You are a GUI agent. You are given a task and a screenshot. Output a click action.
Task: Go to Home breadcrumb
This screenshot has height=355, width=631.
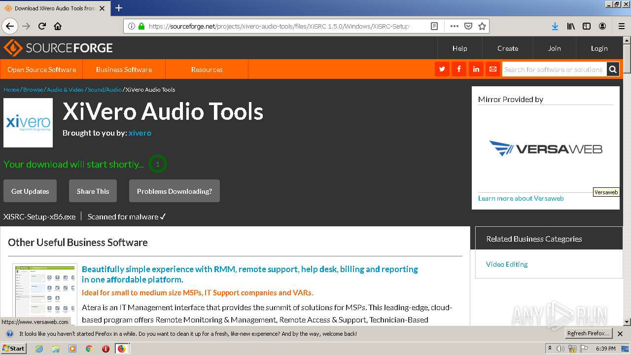(11, 89)
